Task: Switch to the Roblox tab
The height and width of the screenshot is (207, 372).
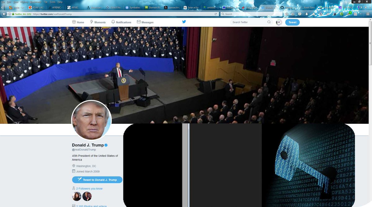Action: (x=231, y=7)
